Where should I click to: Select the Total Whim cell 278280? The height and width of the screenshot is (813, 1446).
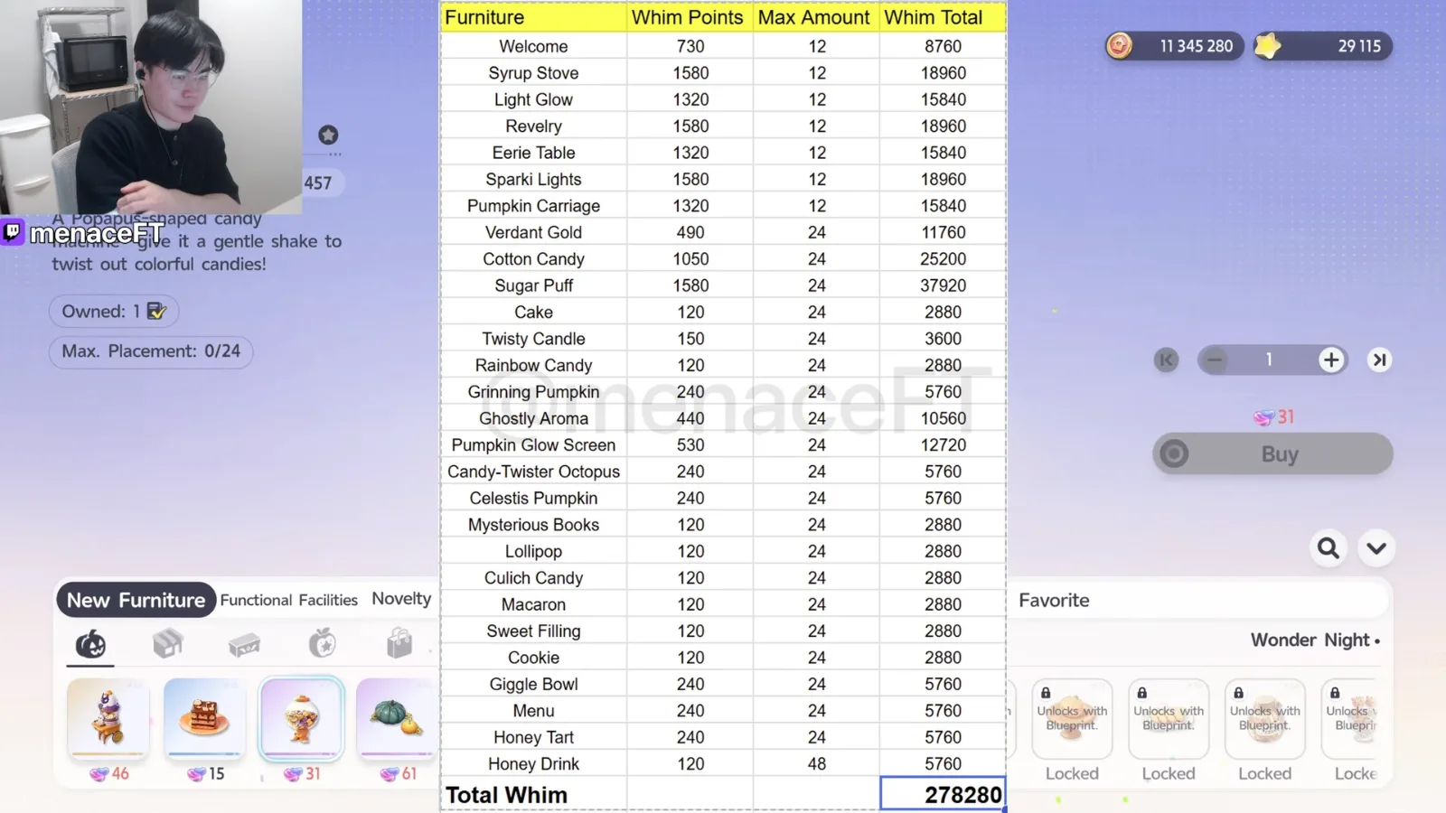pyautogui.click(x=943, y=794)
